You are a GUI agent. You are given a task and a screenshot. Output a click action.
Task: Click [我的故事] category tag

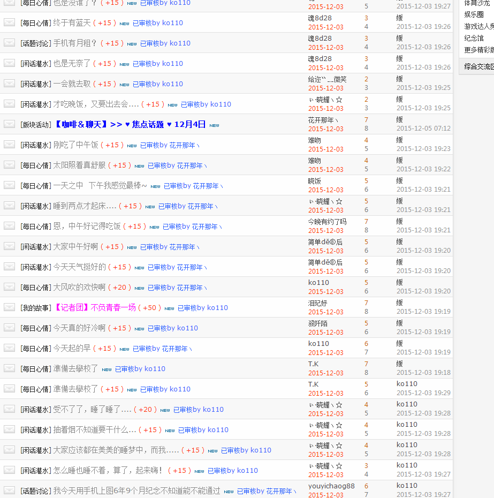pyautogui.click(x=36, y=308)
